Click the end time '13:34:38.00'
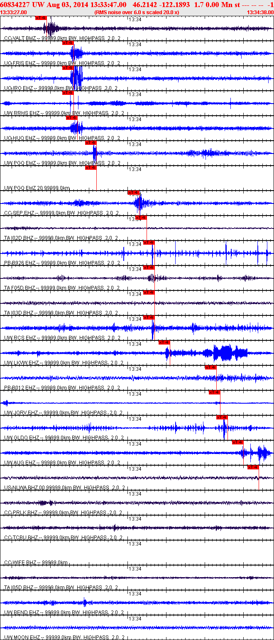The width and height of the screenshot is (274, 640). 260,12
